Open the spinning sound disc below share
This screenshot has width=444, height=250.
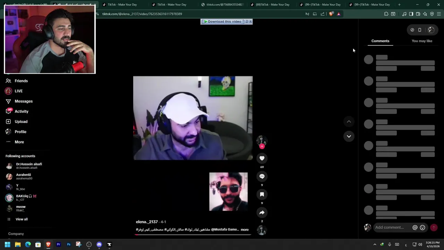(262, 230)
